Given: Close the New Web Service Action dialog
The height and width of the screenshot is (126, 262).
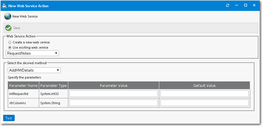Looking at the screenshot, I should pos(254,5).
